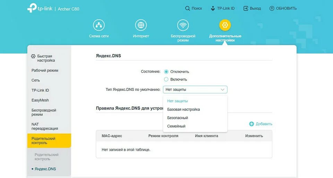Image resolution: width=333 pixels, height=178 pixels.
Task: Click the Изменить column header
Action: coord(254,136)
